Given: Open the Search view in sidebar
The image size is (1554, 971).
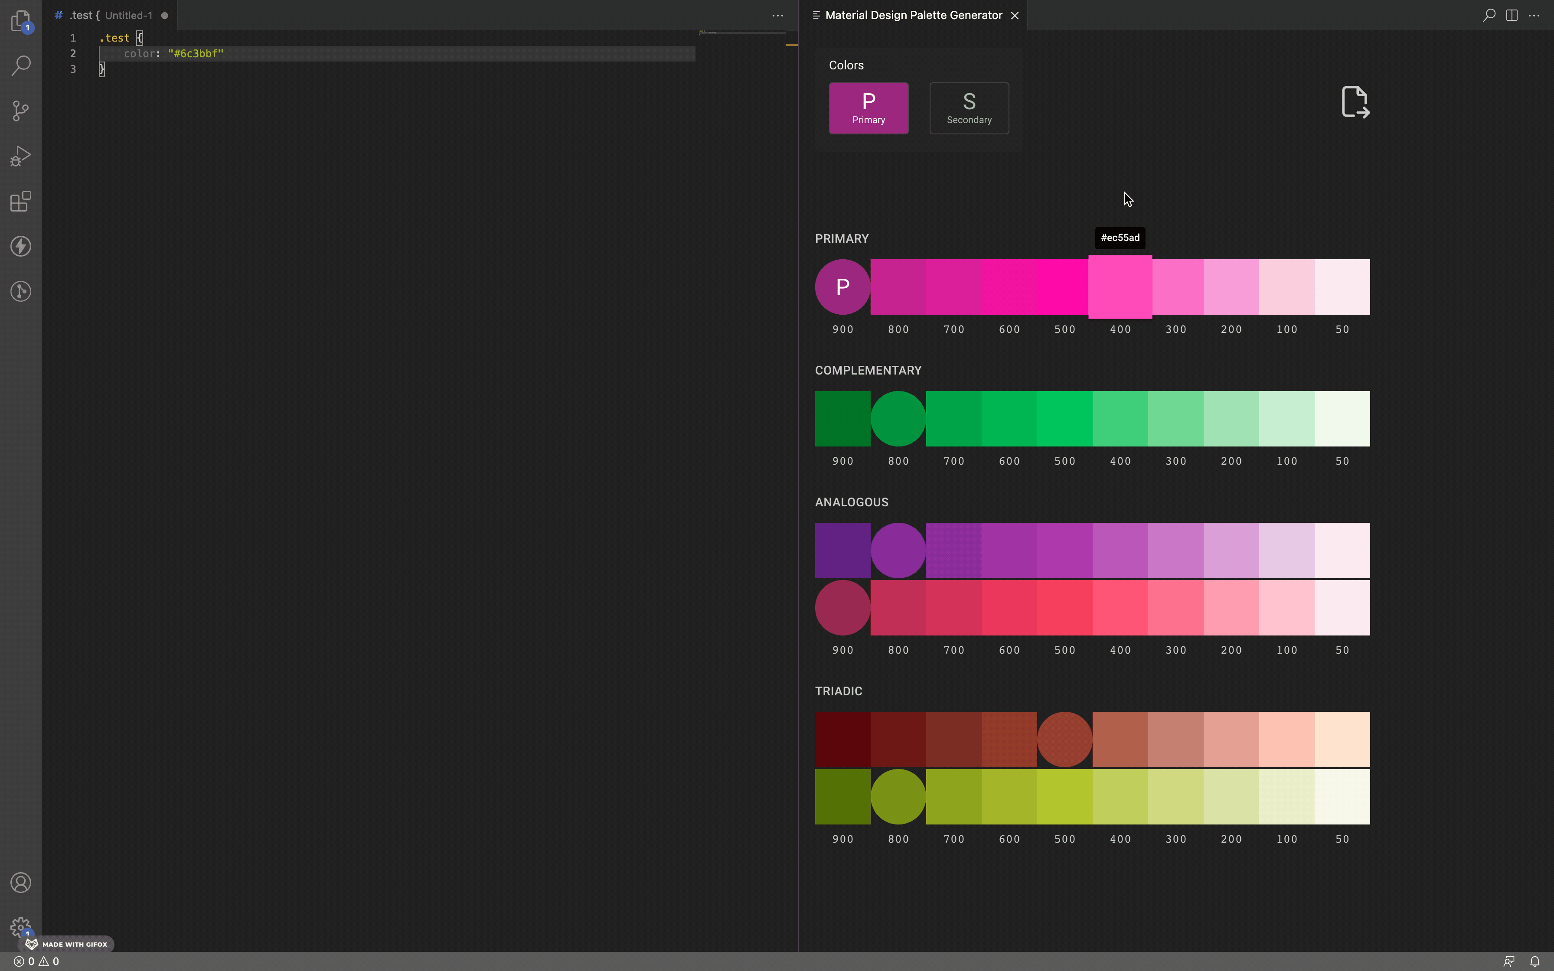Looking at the screenshot, I should coord(20,65).
